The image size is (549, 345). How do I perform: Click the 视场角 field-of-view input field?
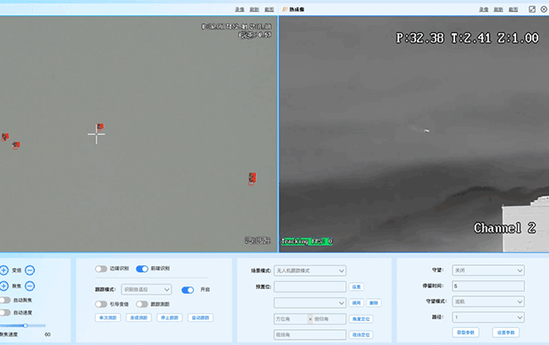[x=310, y=335]
